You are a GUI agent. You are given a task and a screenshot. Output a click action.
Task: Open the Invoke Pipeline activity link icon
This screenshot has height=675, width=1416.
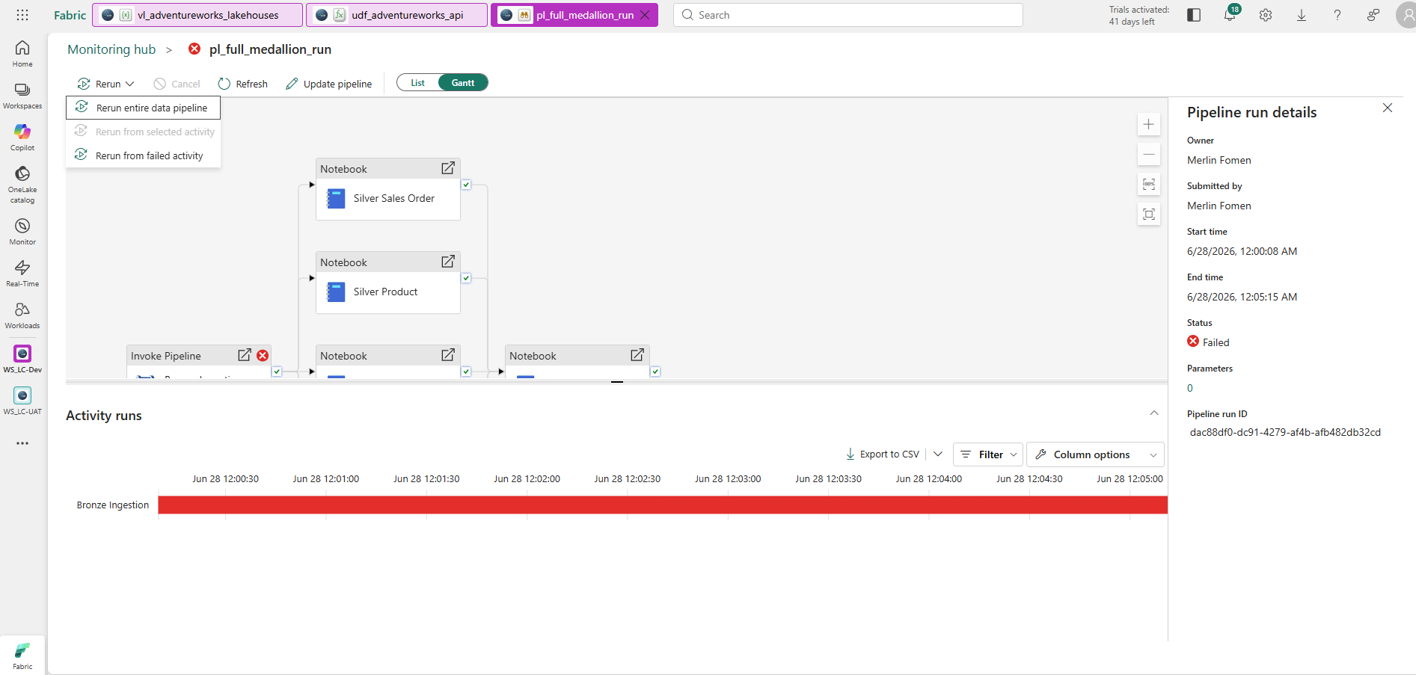[x=244, y=355]
